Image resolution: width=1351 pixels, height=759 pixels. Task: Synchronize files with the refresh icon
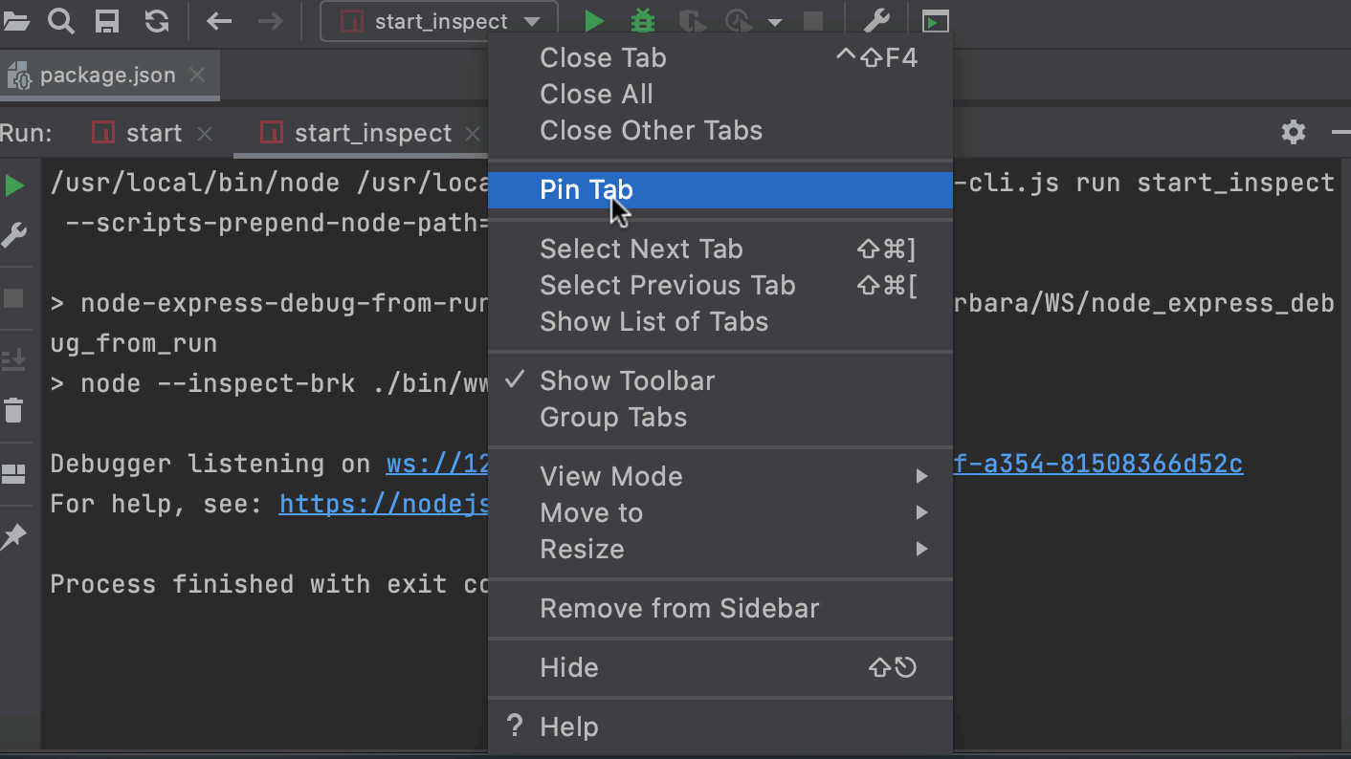(154, 20)
